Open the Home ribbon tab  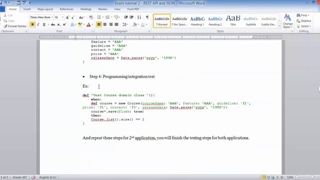pyautogui.click(x=12, y=9)
